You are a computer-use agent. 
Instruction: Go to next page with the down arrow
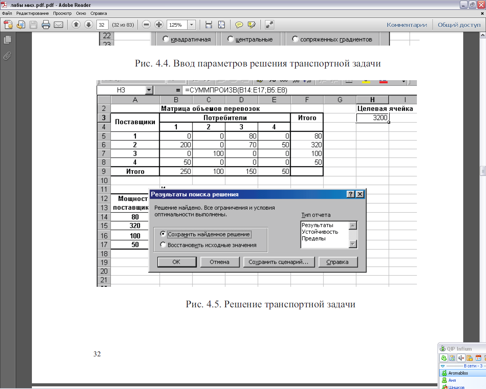[88, 25]
